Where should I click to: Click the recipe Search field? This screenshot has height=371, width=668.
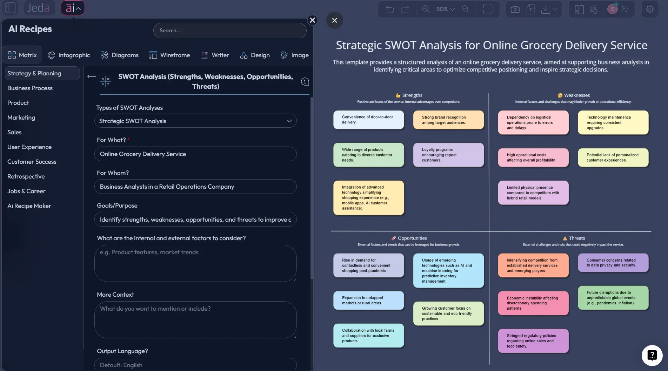[229, 31]
